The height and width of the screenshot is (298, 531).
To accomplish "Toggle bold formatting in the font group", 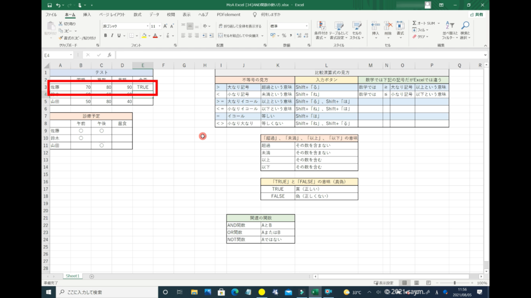I will pyautogui.click(x=105, y=35).
